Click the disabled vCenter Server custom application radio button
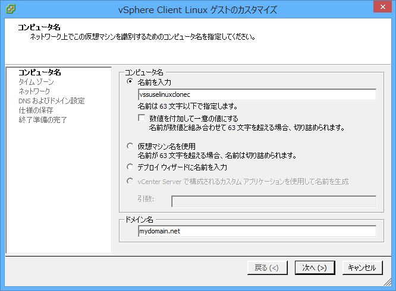Screen dimensions: 396x291 click(130, 181)
